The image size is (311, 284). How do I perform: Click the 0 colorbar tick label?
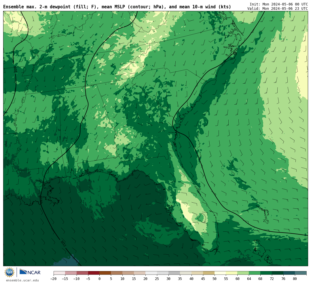tap(100, 279)
